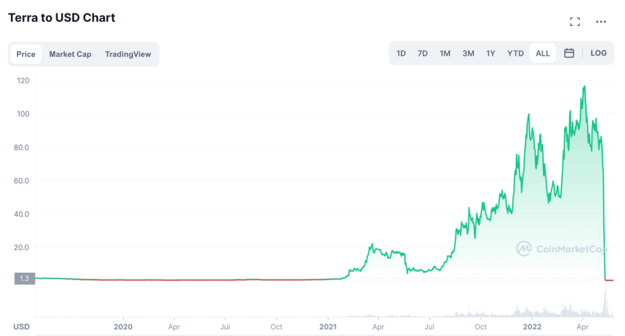
Task: Click the volume spike at chart end
Action: (605, 303)
